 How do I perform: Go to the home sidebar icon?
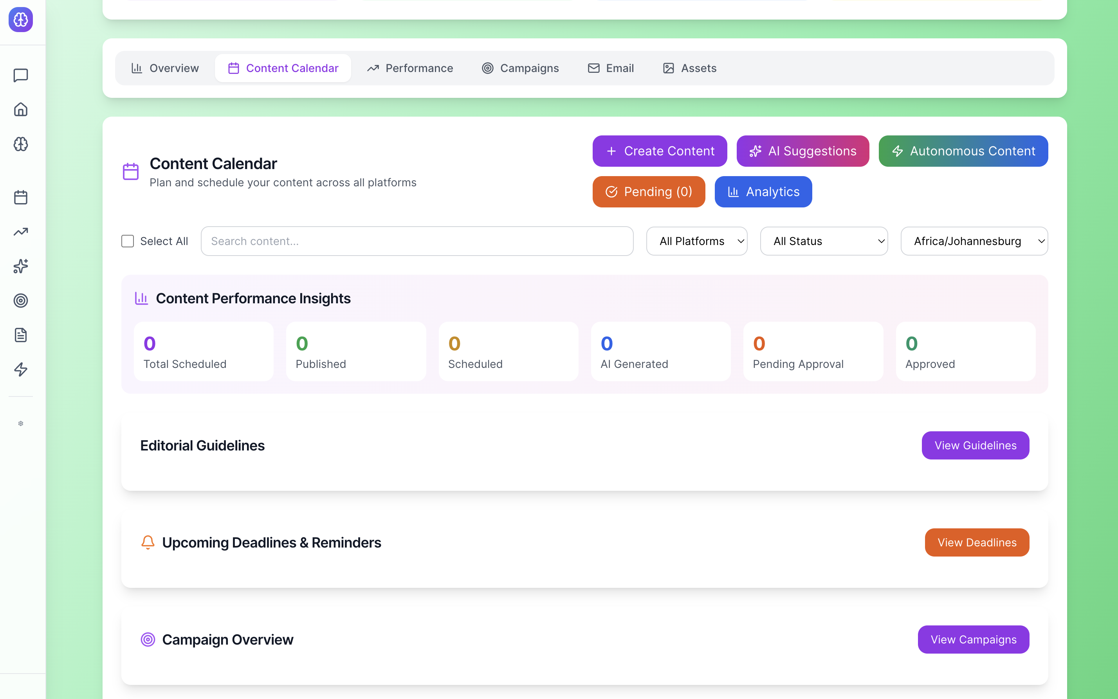click(21, 110)
